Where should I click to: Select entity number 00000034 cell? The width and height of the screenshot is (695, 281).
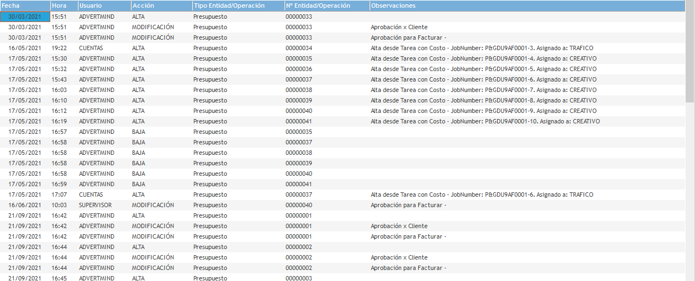coord(299,48)
